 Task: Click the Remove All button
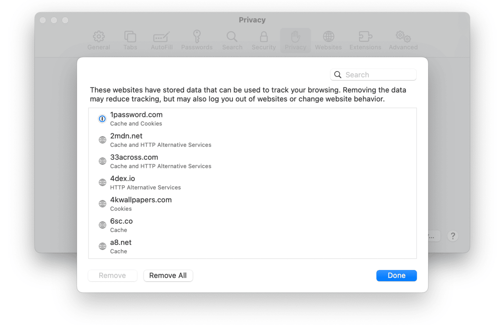[168, 276]
